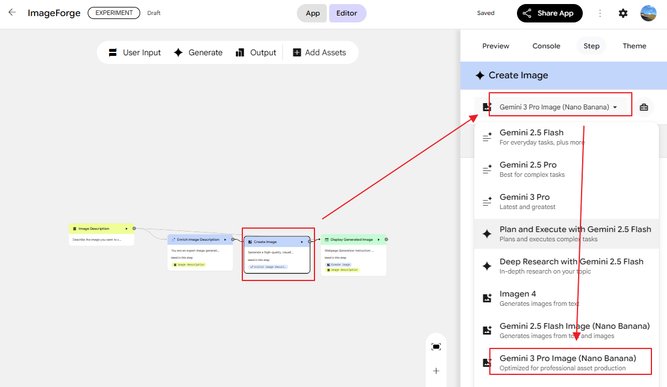Pick Gemini 2.5 Flash Image (Nano Banana)

pyautogui.click(x=567, y=331)
